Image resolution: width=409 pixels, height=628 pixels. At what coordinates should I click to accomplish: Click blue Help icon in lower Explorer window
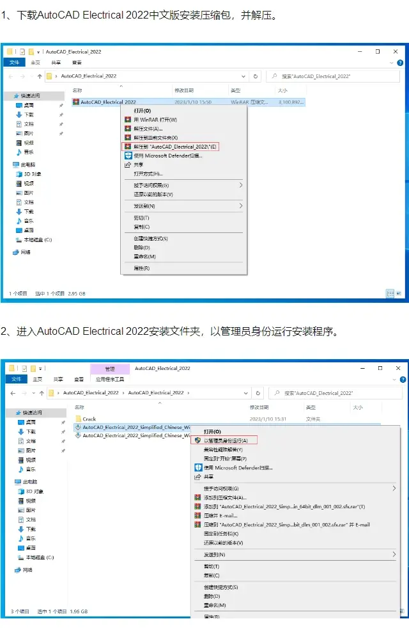coord(403,379)
